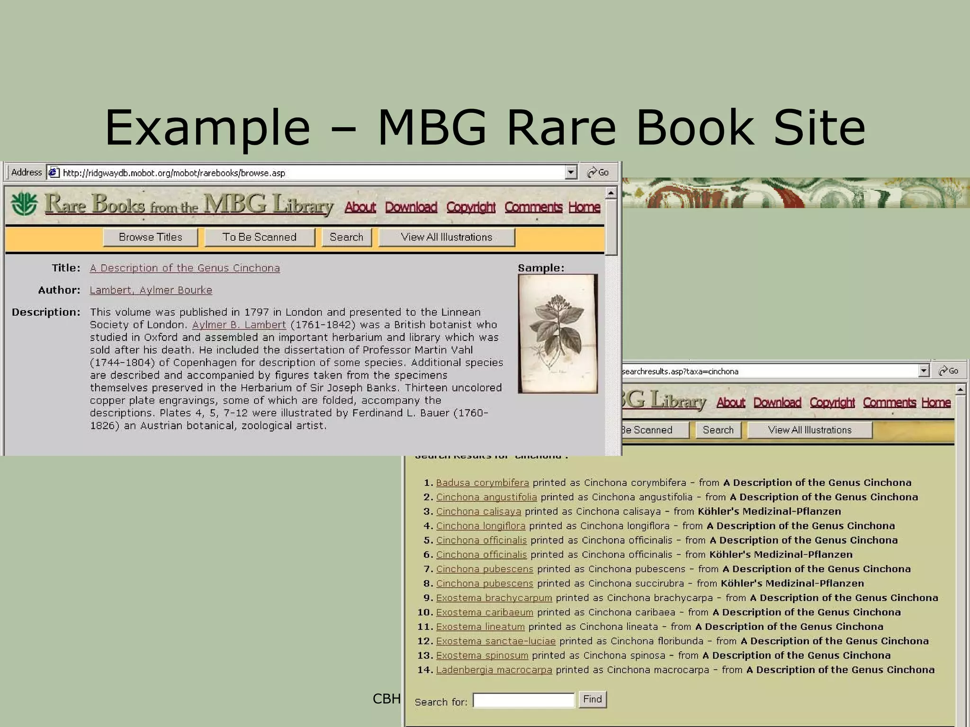Click scroll up arrow in search results window
970x727 pixels.
pos(961,390)
